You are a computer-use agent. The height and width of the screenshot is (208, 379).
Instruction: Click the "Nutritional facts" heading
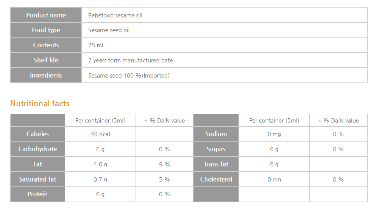point(40,104)
